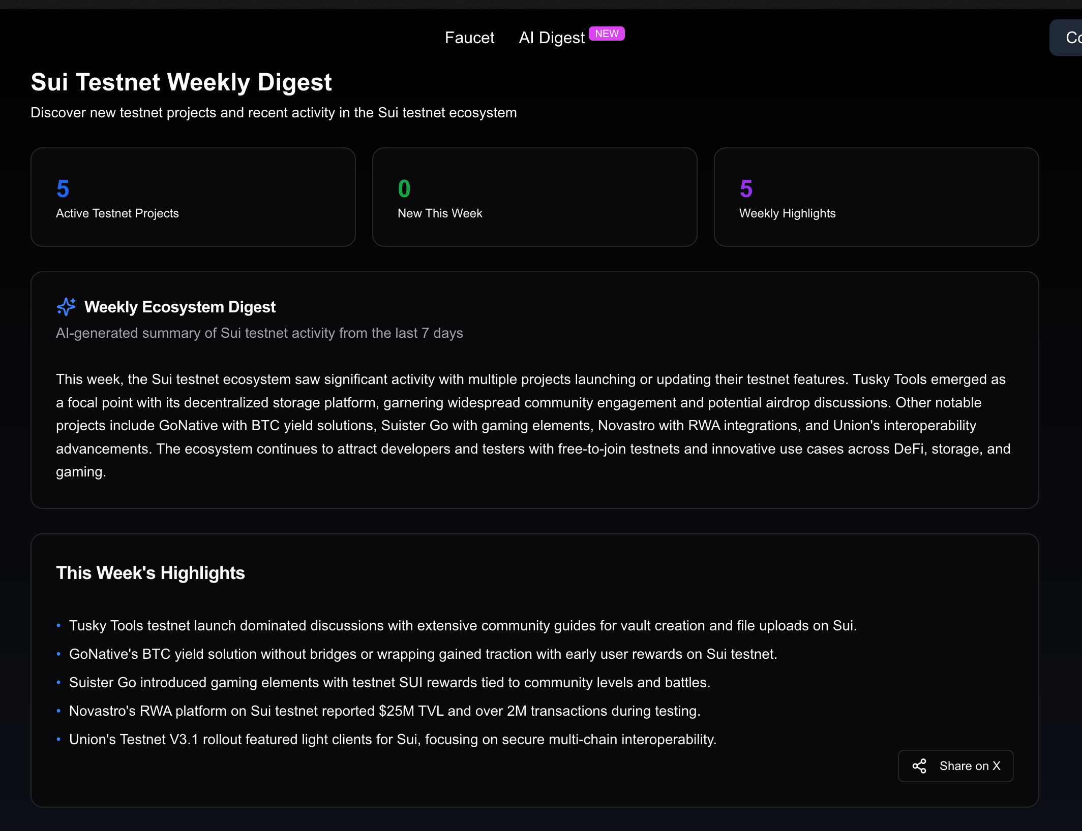The height and width of the screenshot is (831, 1082).
Task: Click the pink NEW badge
Action: point(607,34)
